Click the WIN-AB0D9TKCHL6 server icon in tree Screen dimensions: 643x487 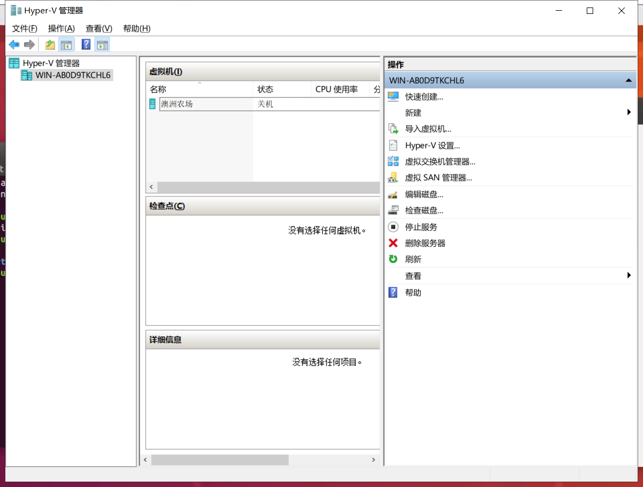26,75
